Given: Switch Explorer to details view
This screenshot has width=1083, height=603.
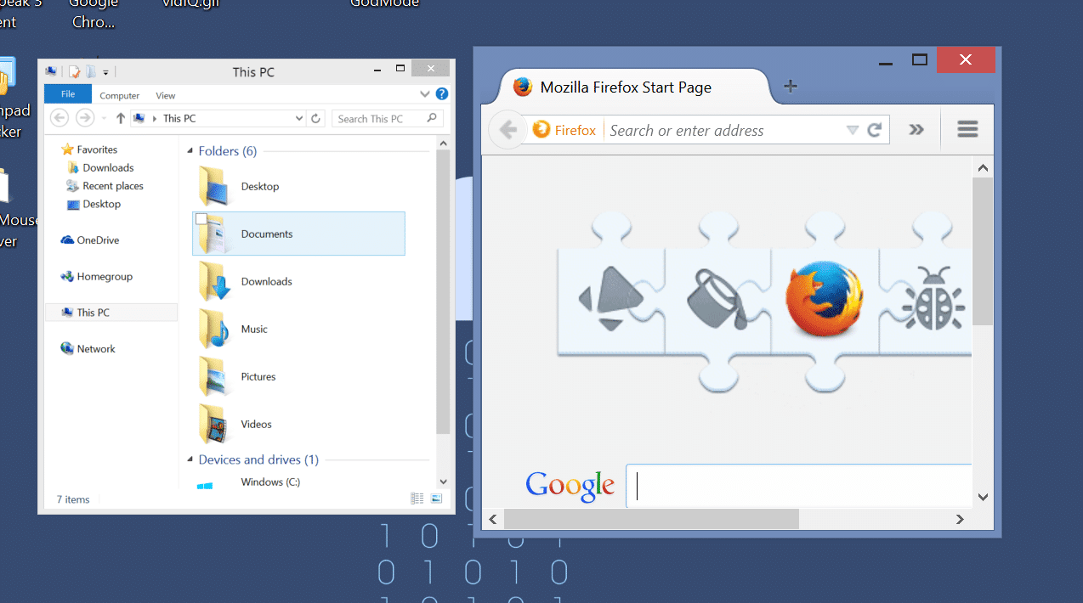Looking at the screenshot, I should [x=417, y=499].
